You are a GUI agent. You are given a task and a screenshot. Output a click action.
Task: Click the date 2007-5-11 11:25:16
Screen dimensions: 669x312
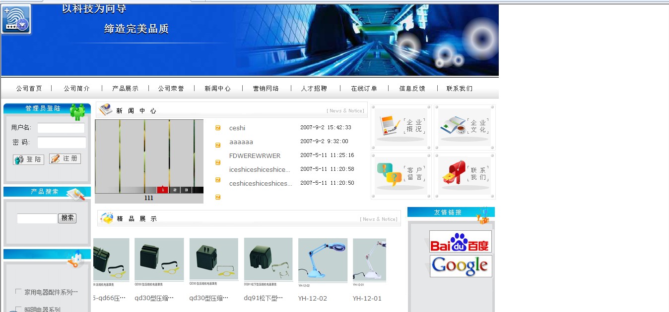(327, 155)
